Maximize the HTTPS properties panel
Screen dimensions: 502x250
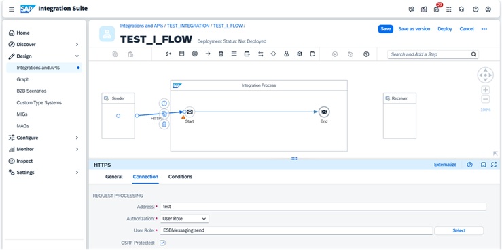[x=494, y=165]
